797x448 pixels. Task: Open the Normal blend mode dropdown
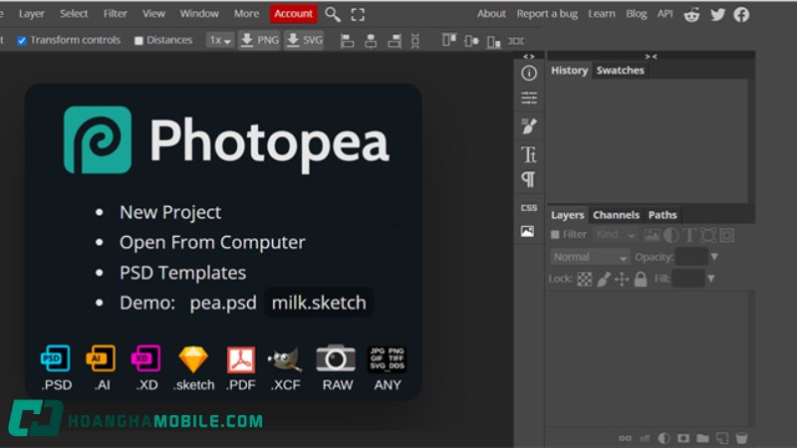click(x=591, y=257)
